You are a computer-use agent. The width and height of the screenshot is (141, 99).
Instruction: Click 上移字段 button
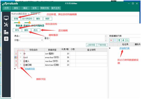coord(91,45)
